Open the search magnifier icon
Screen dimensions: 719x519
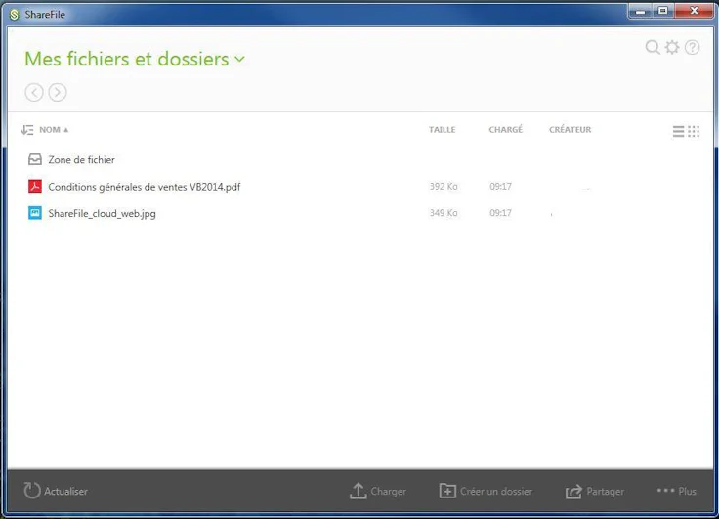(x=653, y=47)
